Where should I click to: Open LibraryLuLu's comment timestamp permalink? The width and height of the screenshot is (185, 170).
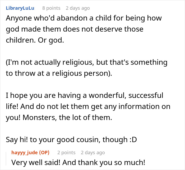(78, 8)
